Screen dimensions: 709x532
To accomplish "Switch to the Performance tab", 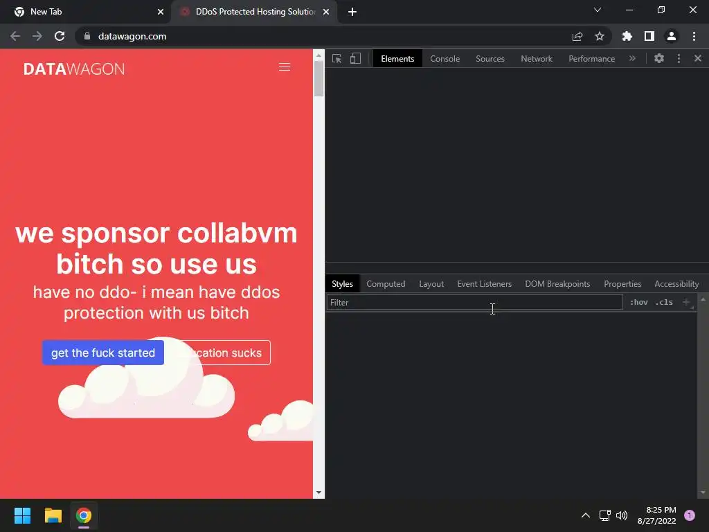I will [x=591, y=59].
